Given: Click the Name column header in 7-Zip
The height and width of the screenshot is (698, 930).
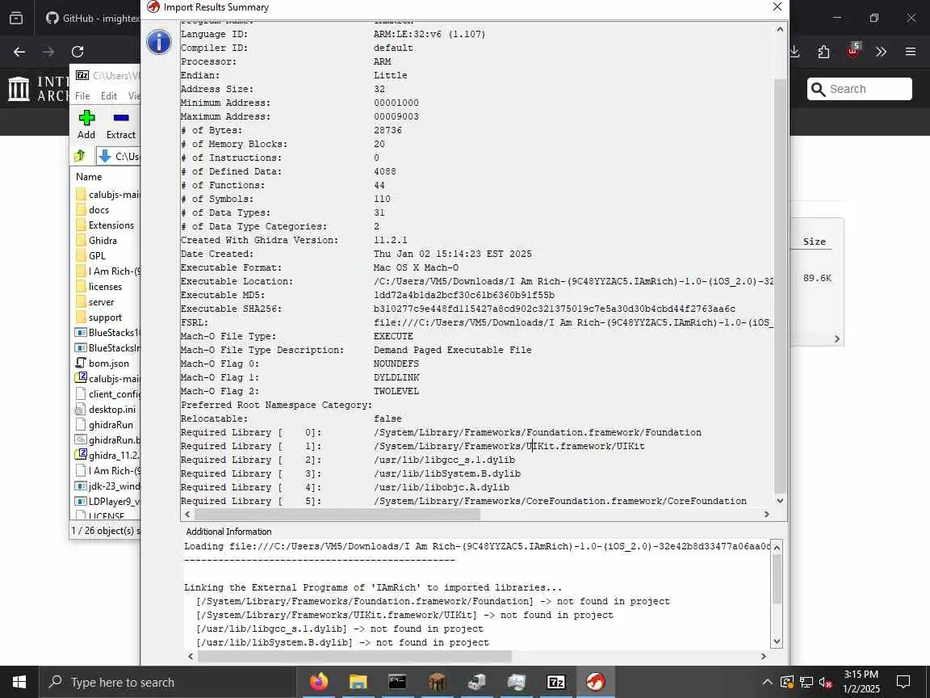Looking at the screenshot, I should click(x=89, y=177).
